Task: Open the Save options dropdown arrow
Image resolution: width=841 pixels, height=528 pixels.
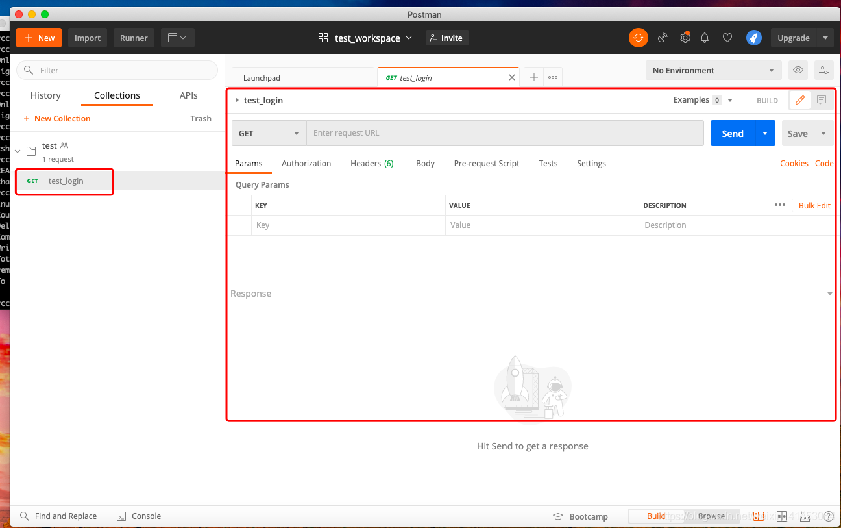Action: click(823, 133)
